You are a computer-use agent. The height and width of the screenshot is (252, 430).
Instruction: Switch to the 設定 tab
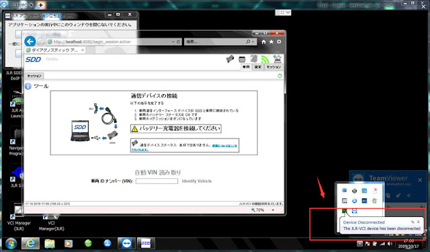click(x=258, y=67)
